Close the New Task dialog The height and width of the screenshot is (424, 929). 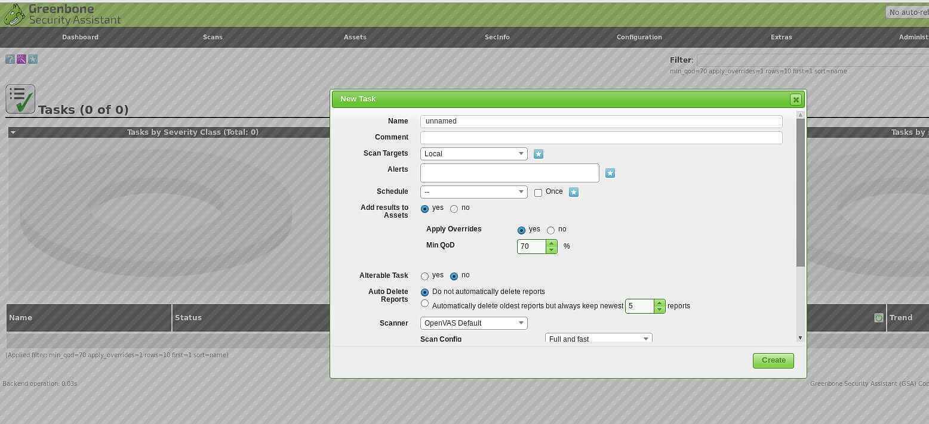pyautogui.click(x=795, y=100)
